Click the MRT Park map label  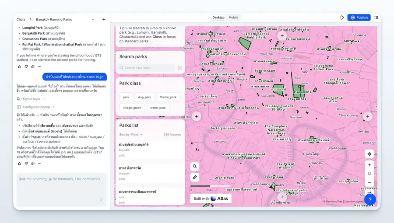click(x=352, y=41)
